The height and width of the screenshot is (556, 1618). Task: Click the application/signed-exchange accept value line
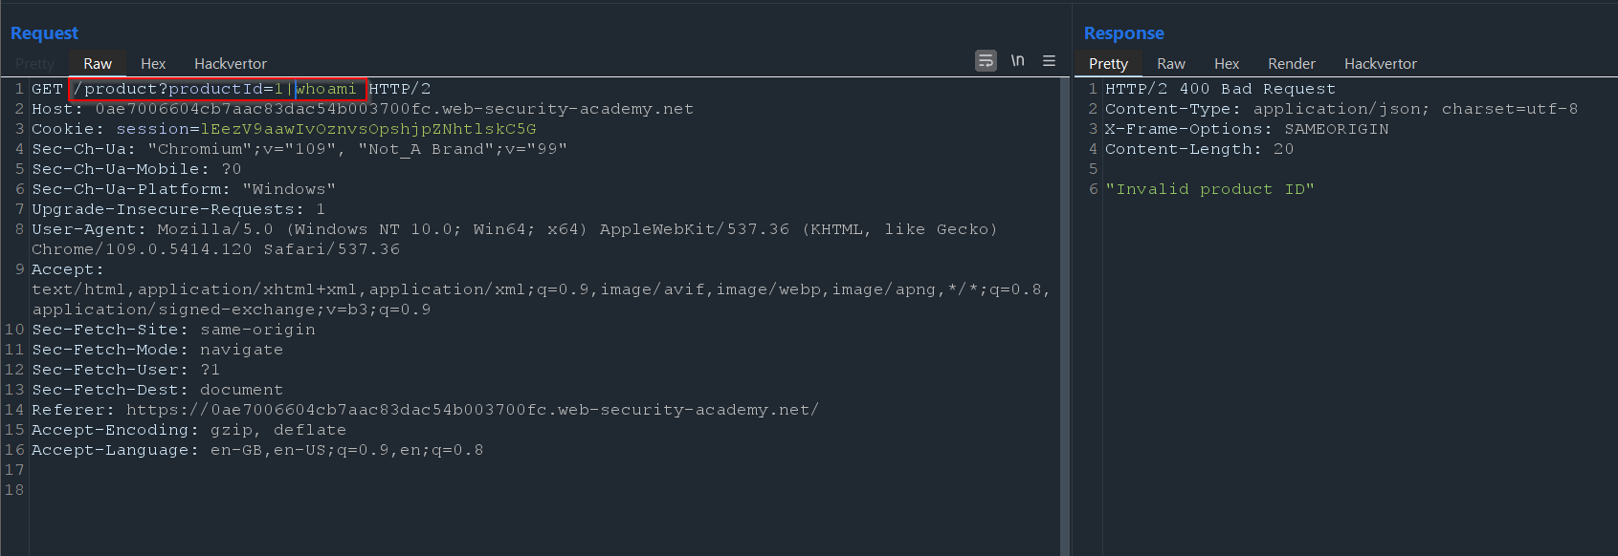click(232, 310)
